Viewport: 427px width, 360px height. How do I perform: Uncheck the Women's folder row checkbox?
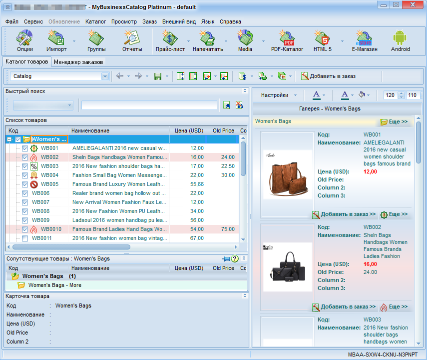[18, 139]
